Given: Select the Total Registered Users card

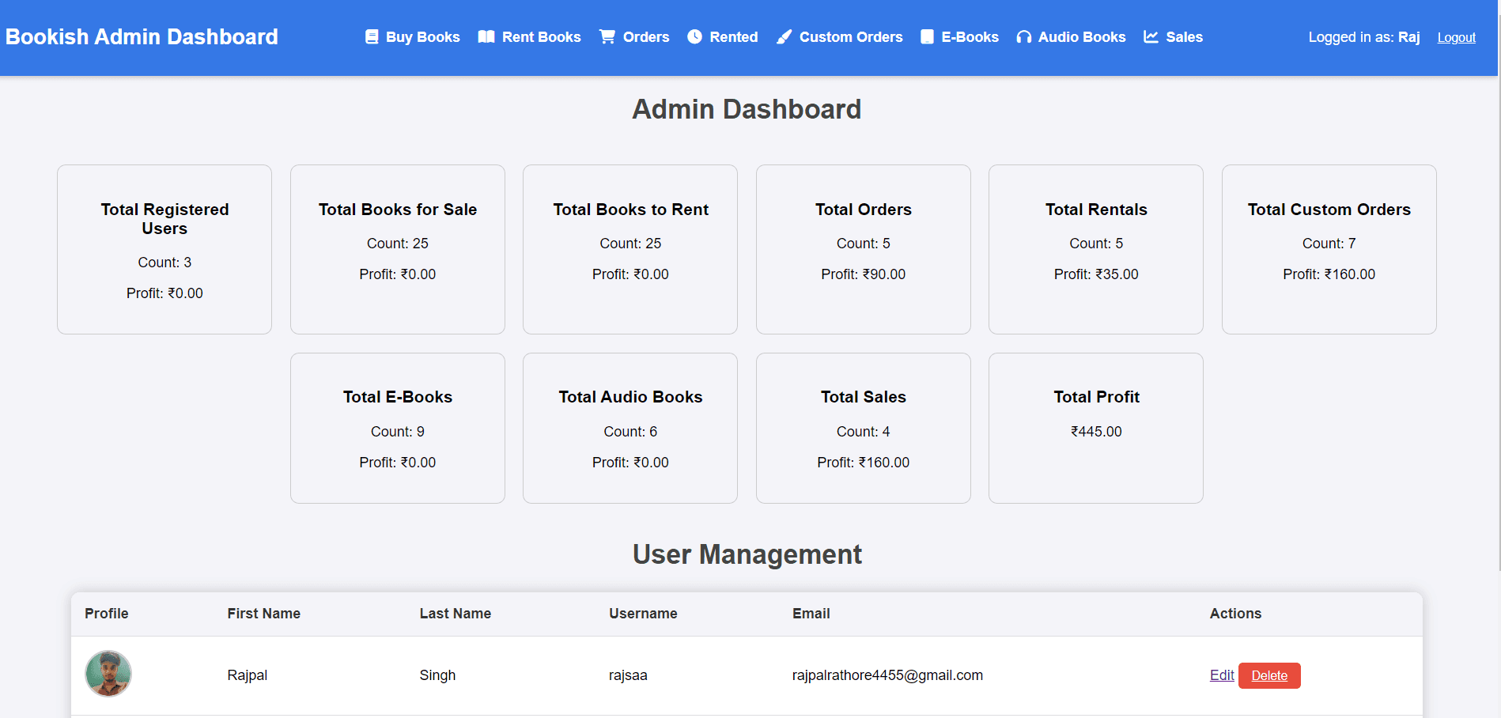Looking at the screenshot, I should (x=164, y=249).
